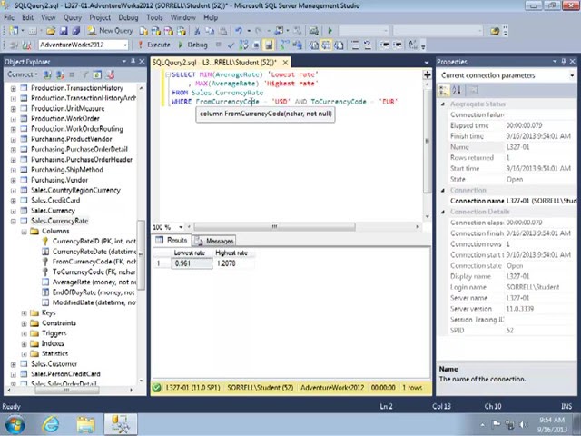The image size is (581, 436).
Task: Click the Filter icon in Object Explorer toolbar
Action: [x=84, y=74]
